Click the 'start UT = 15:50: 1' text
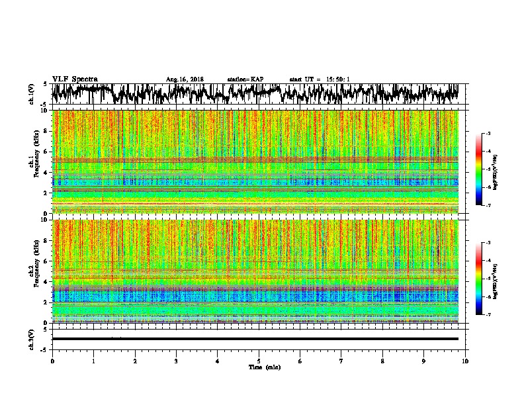The height and width of the screenshot is (405, 524). point(320,79)
